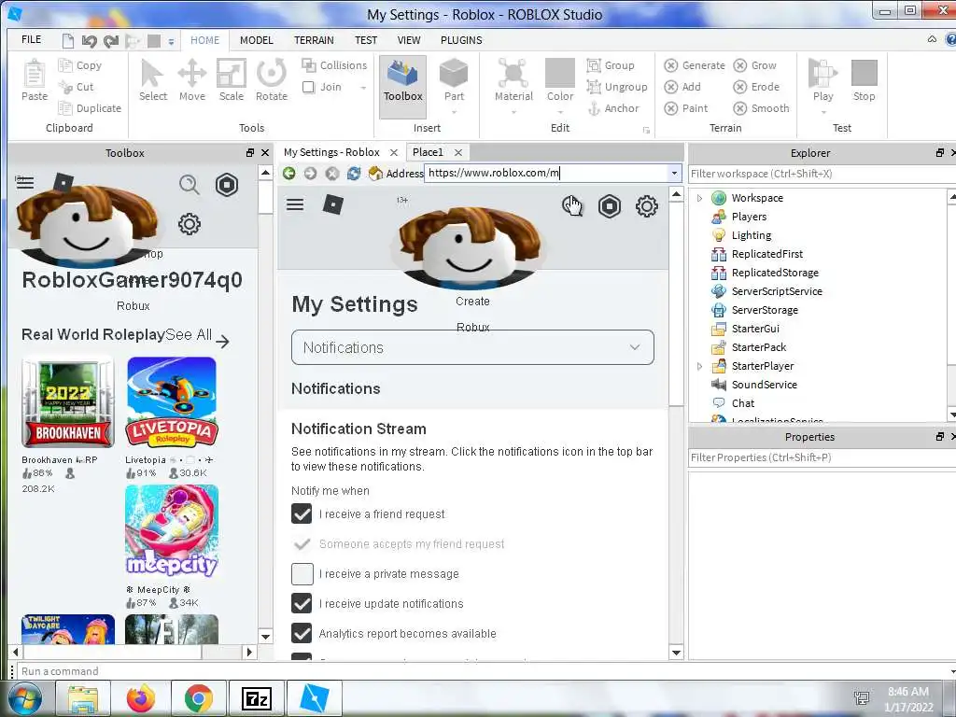Toggle the Toolbox panel button
Viewport: 956px width, 717px height.
click(402, 86)
